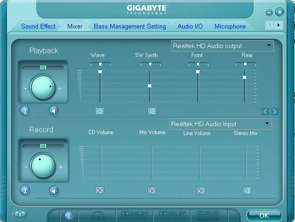Increase record volume with plus

60,167
